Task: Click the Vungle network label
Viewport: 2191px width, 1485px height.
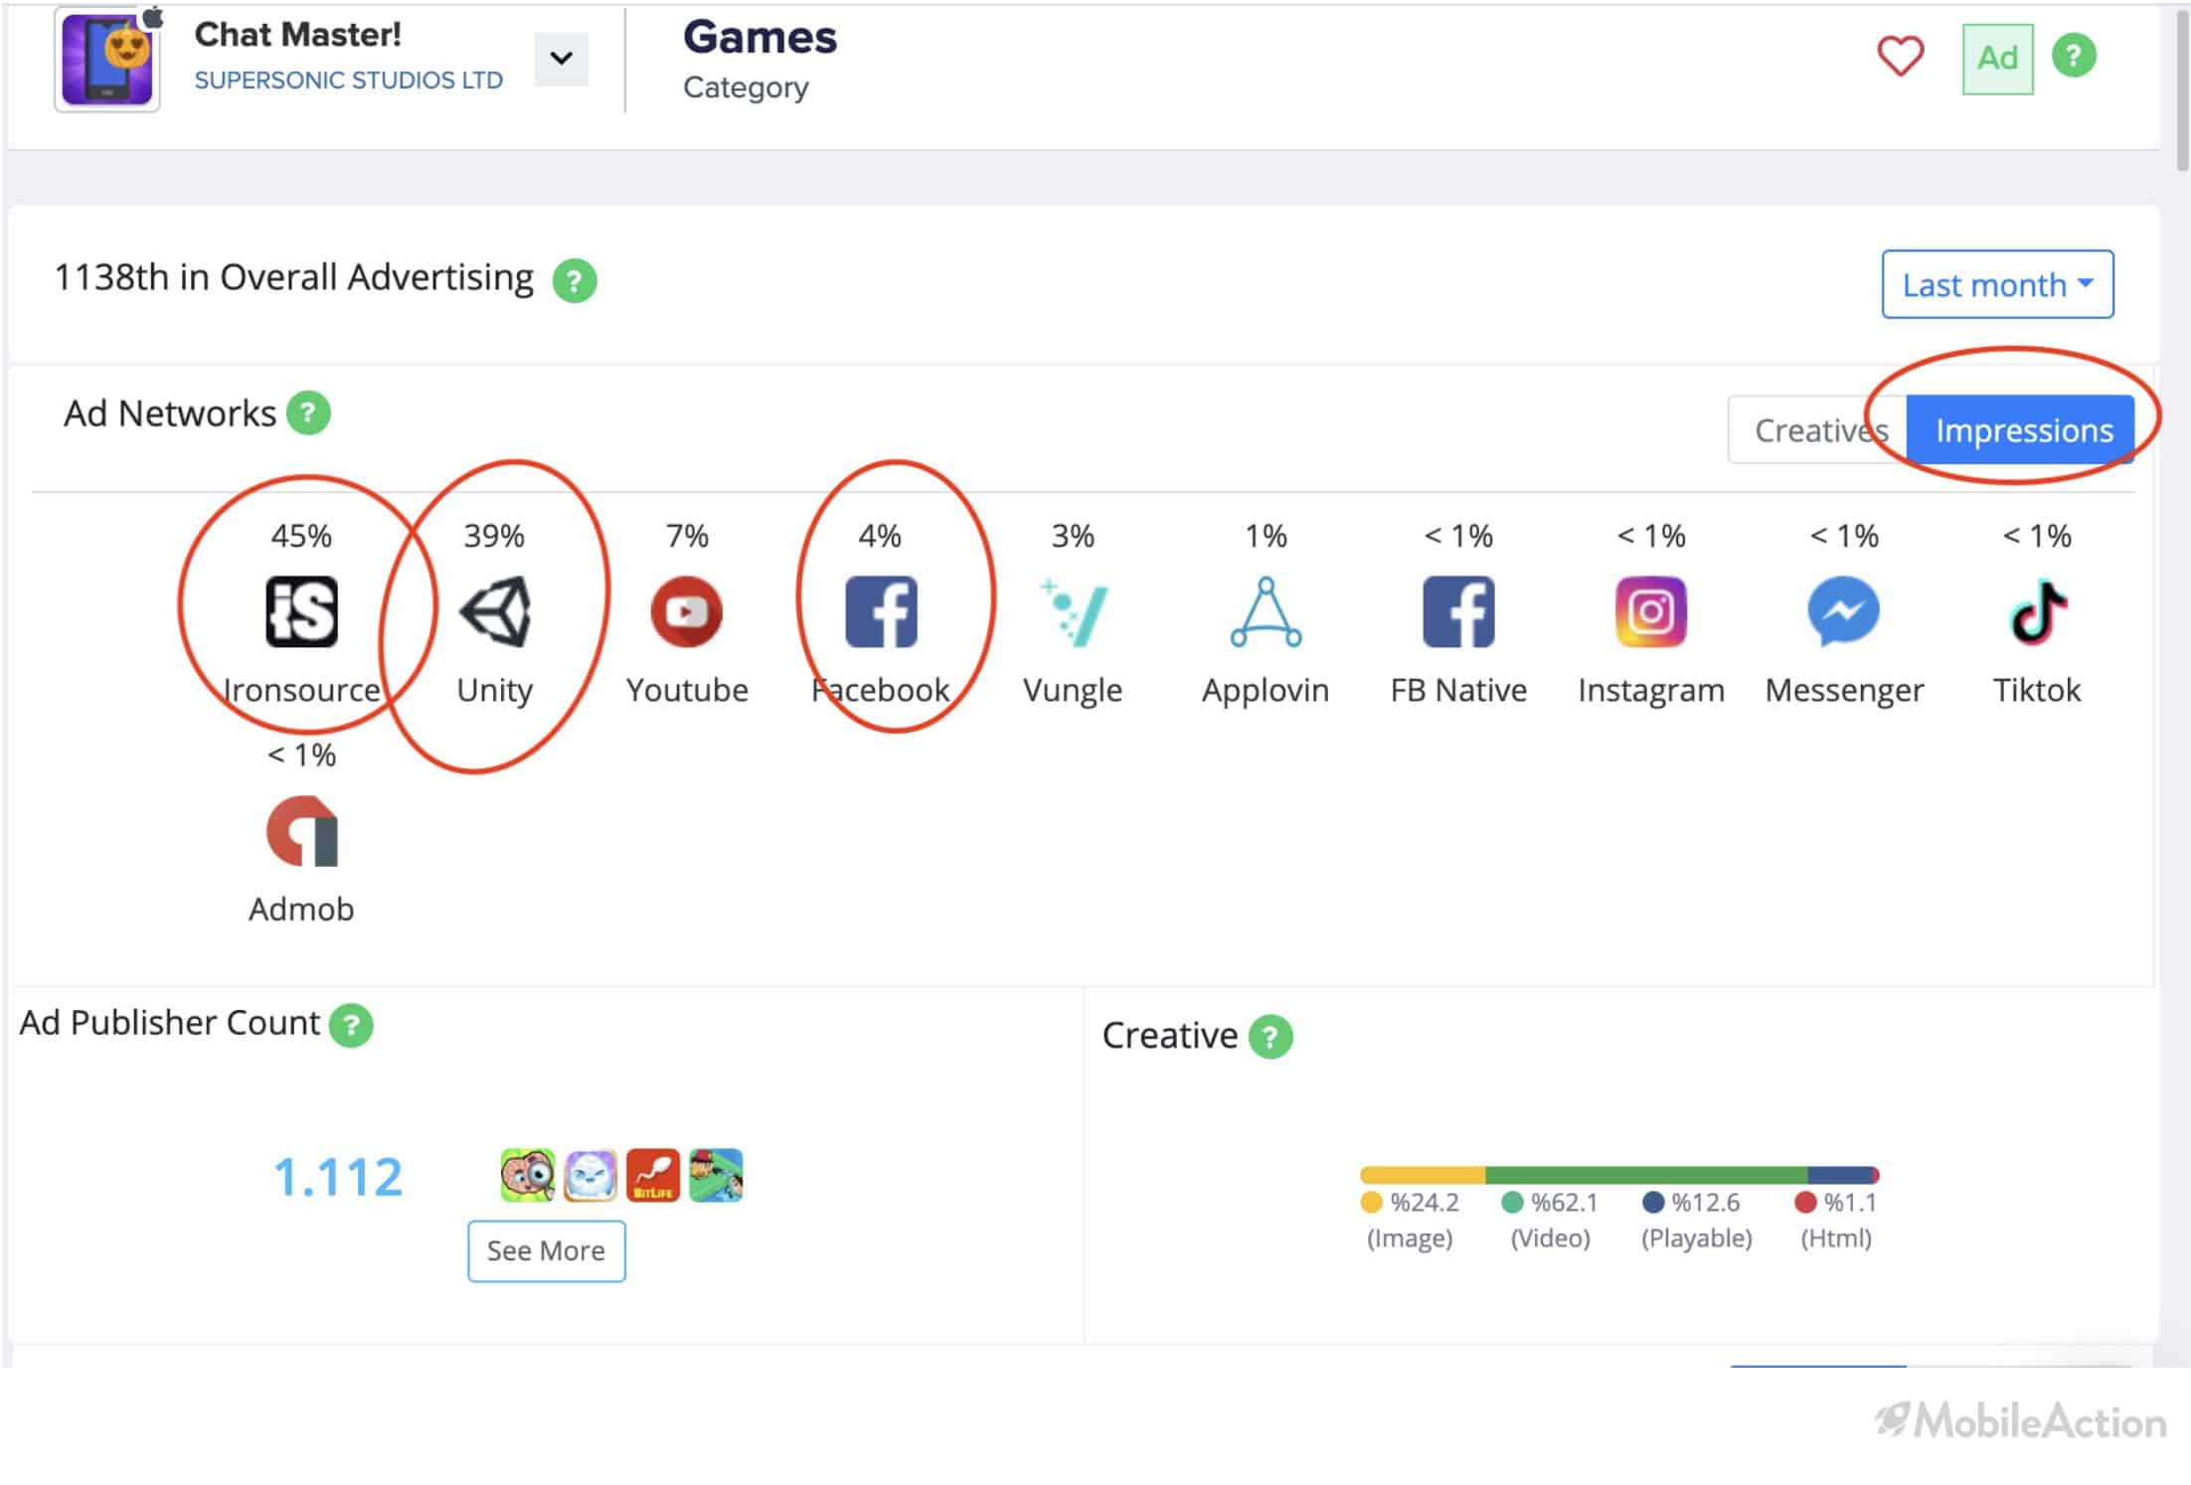Action: pyautogui.click(x=1073, y=690)
